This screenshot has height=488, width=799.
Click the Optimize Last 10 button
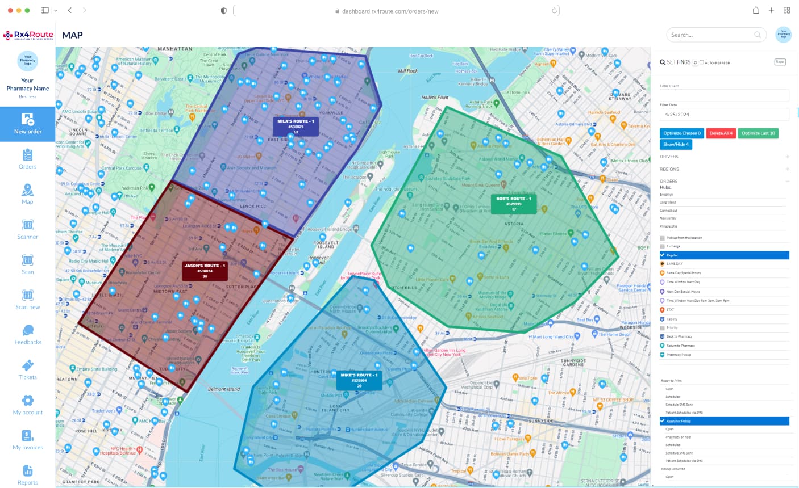click(758, 133)
